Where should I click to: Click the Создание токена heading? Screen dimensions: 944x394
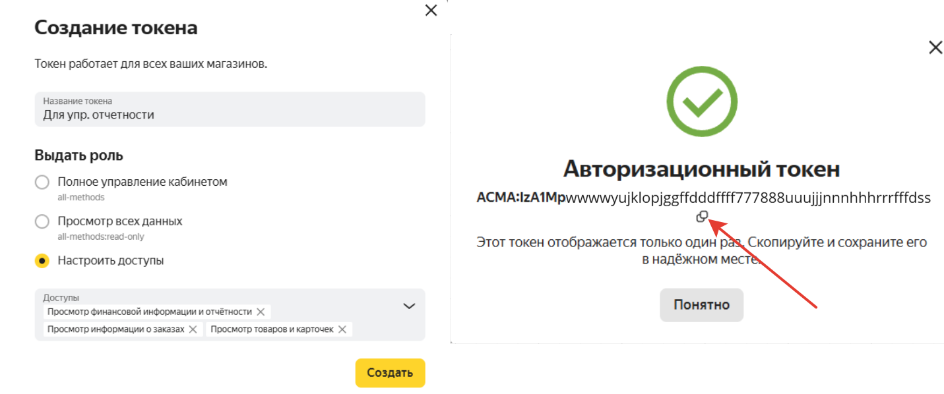(x=116, y=28)
